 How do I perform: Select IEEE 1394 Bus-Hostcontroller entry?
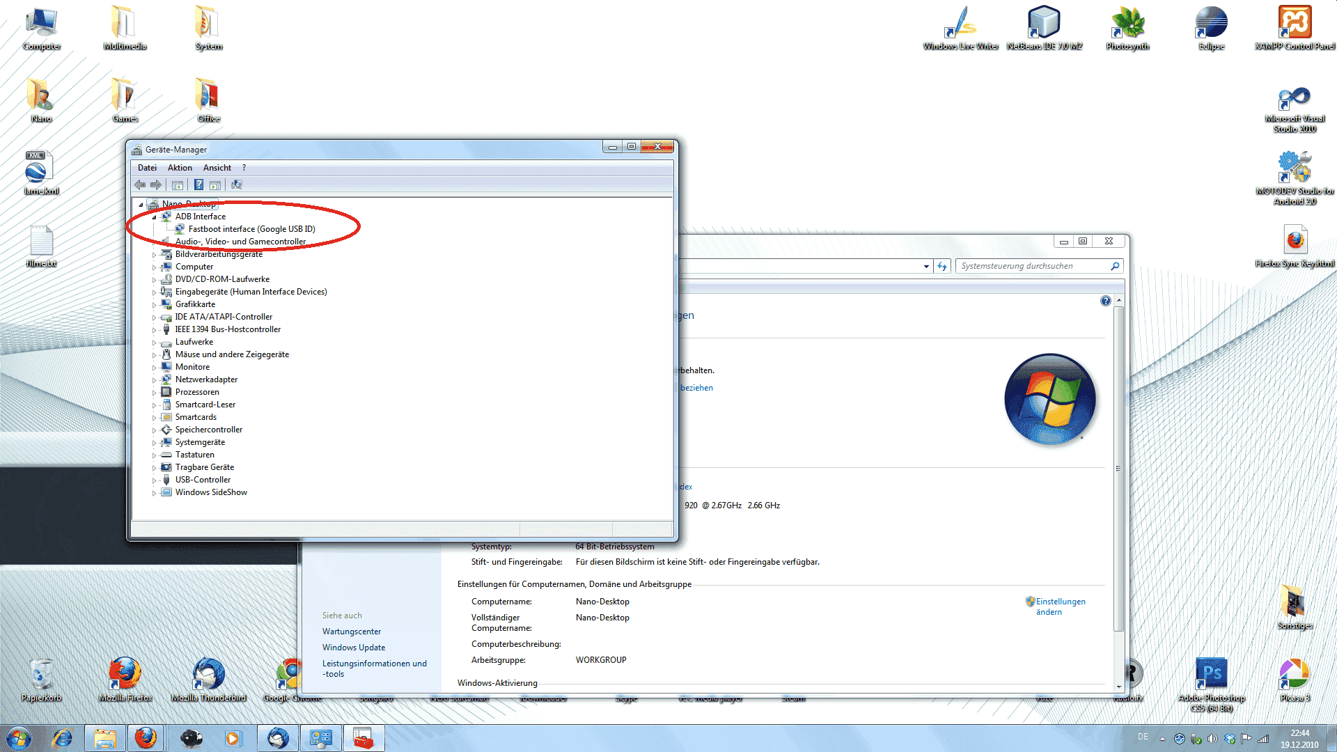pos(228,329)
